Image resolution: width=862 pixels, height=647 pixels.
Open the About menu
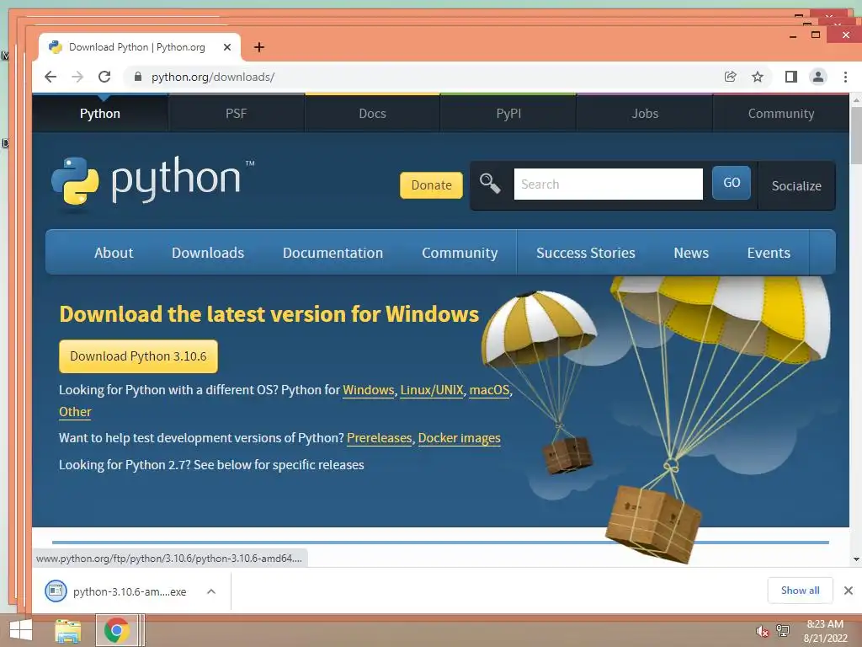(114, 253)
